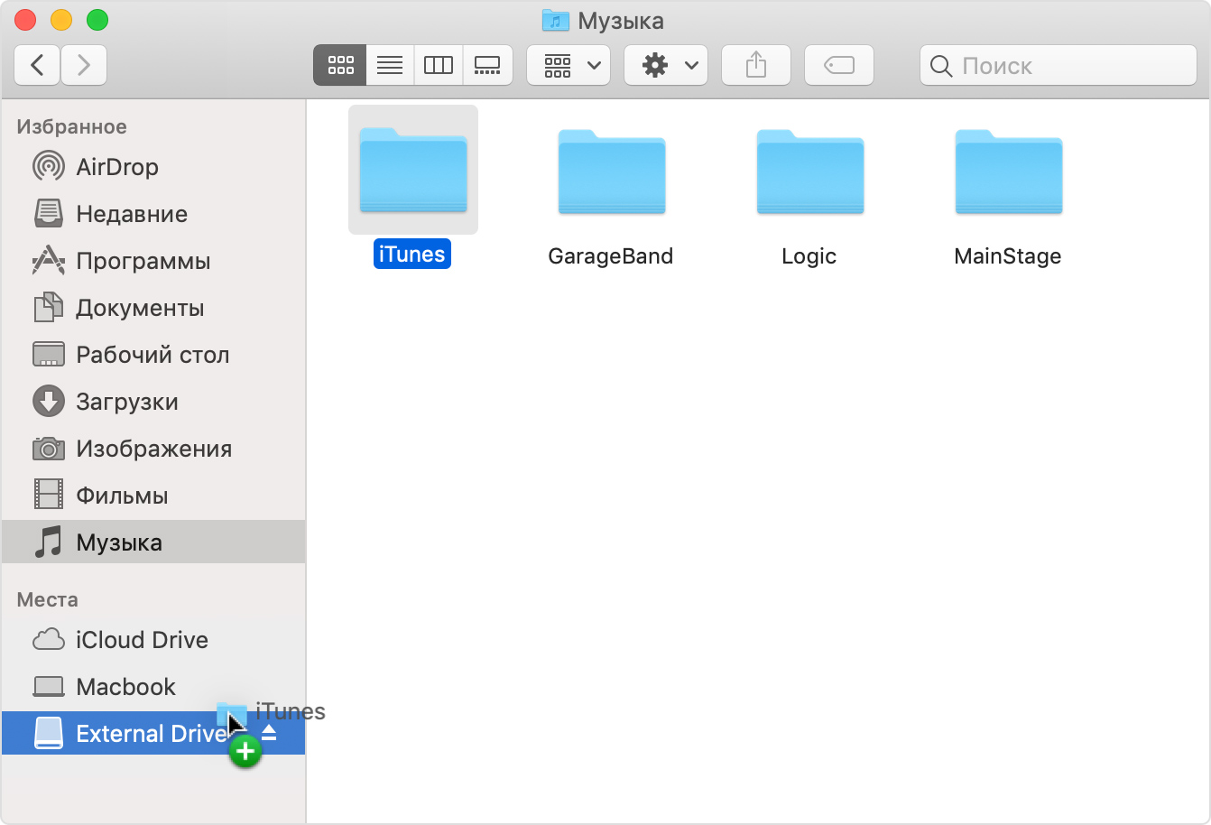Click the Загрузки sidebar icon

[49, 401]
